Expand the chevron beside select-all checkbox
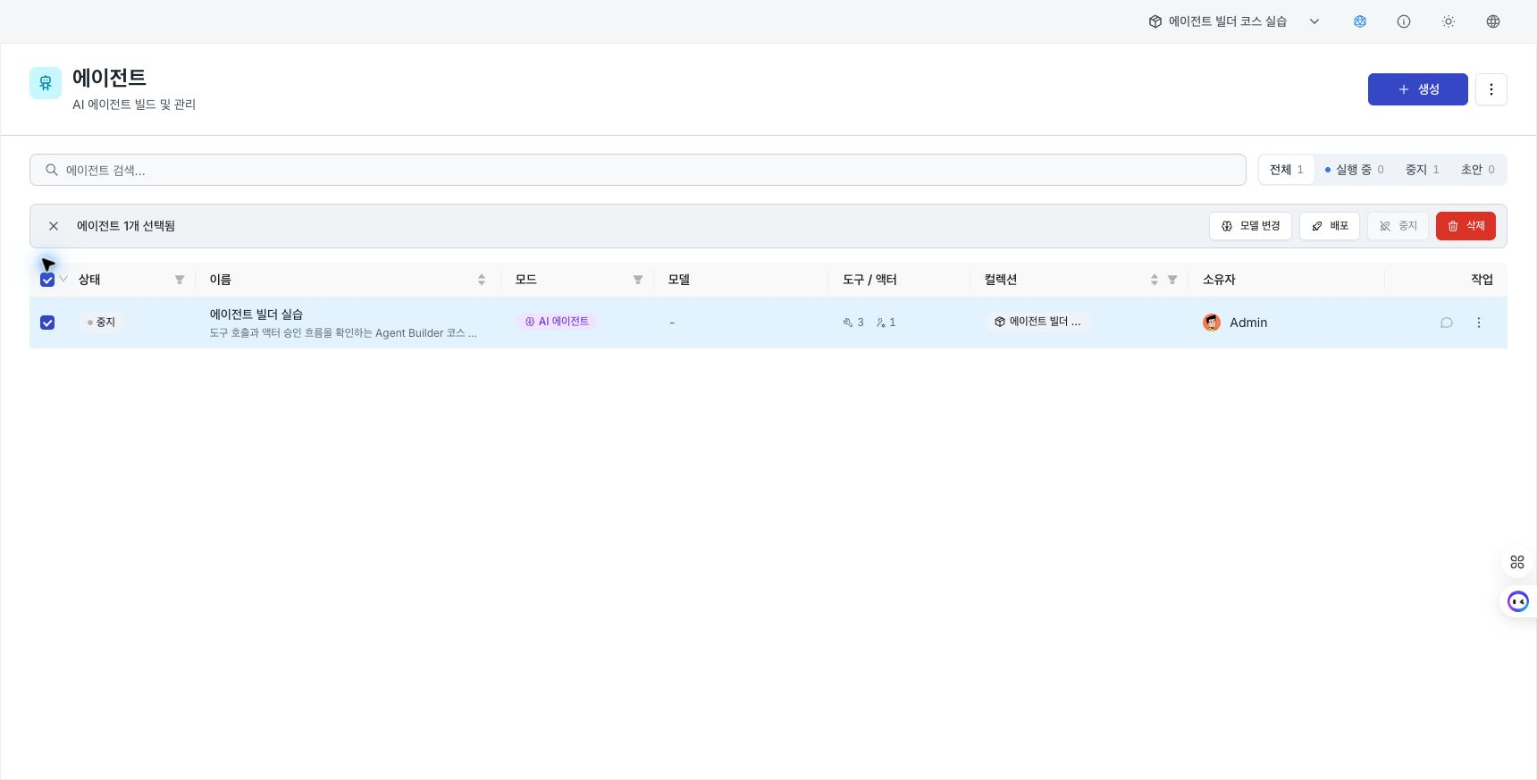Screen dimensions: 1537x780 coord(63,280)
